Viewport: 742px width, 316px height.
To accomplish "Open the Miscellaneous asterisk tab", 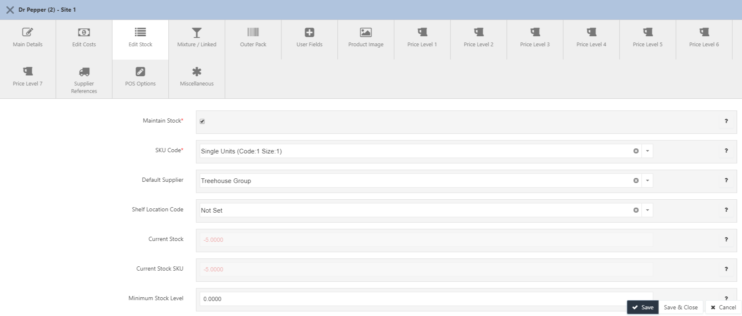I will click(x=197, y=79).
